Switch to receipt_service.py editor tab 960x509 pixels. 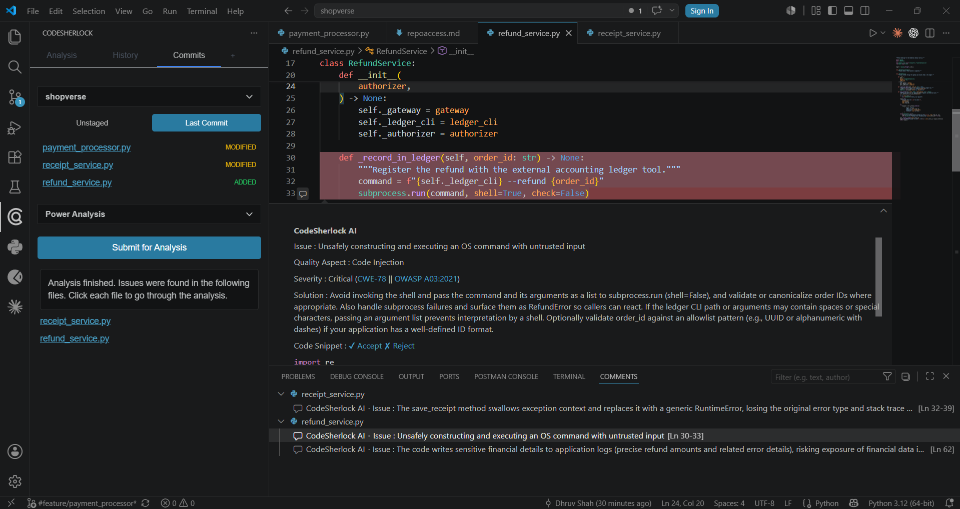point(629,33)
